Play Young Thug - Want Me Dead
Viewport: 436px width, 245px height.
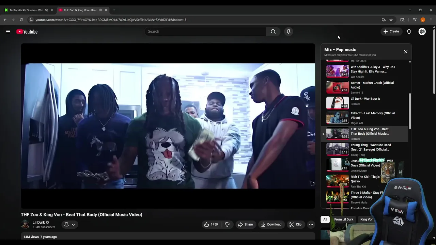[x=365, y=150]
